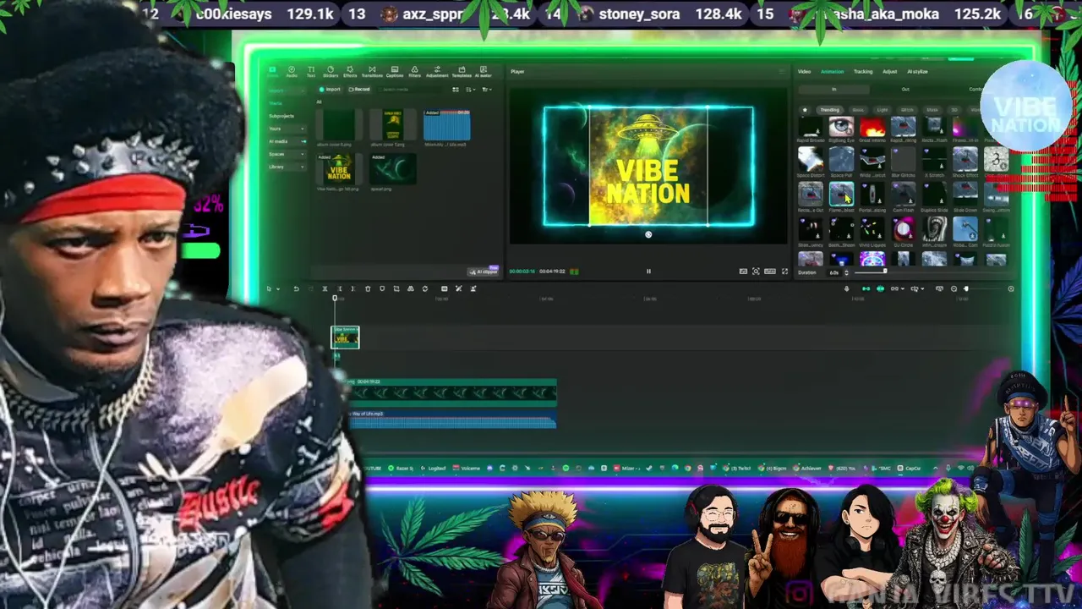Switch media panel to grid view
1082x609 pixels.
[456, 90]
